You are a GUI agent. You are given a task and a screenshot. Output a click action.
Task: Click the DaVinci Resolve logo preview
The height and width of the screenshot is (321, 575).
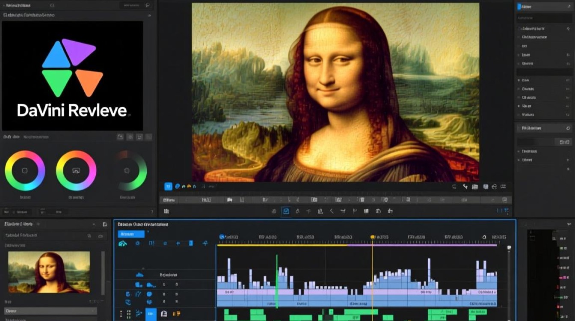(x=72, y=76)
